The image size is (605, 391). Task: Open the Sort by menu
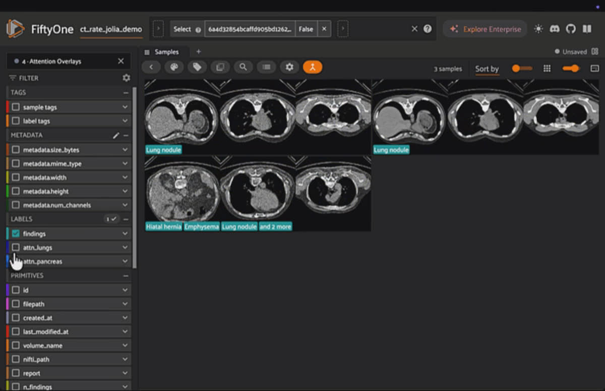coord(487,69)
